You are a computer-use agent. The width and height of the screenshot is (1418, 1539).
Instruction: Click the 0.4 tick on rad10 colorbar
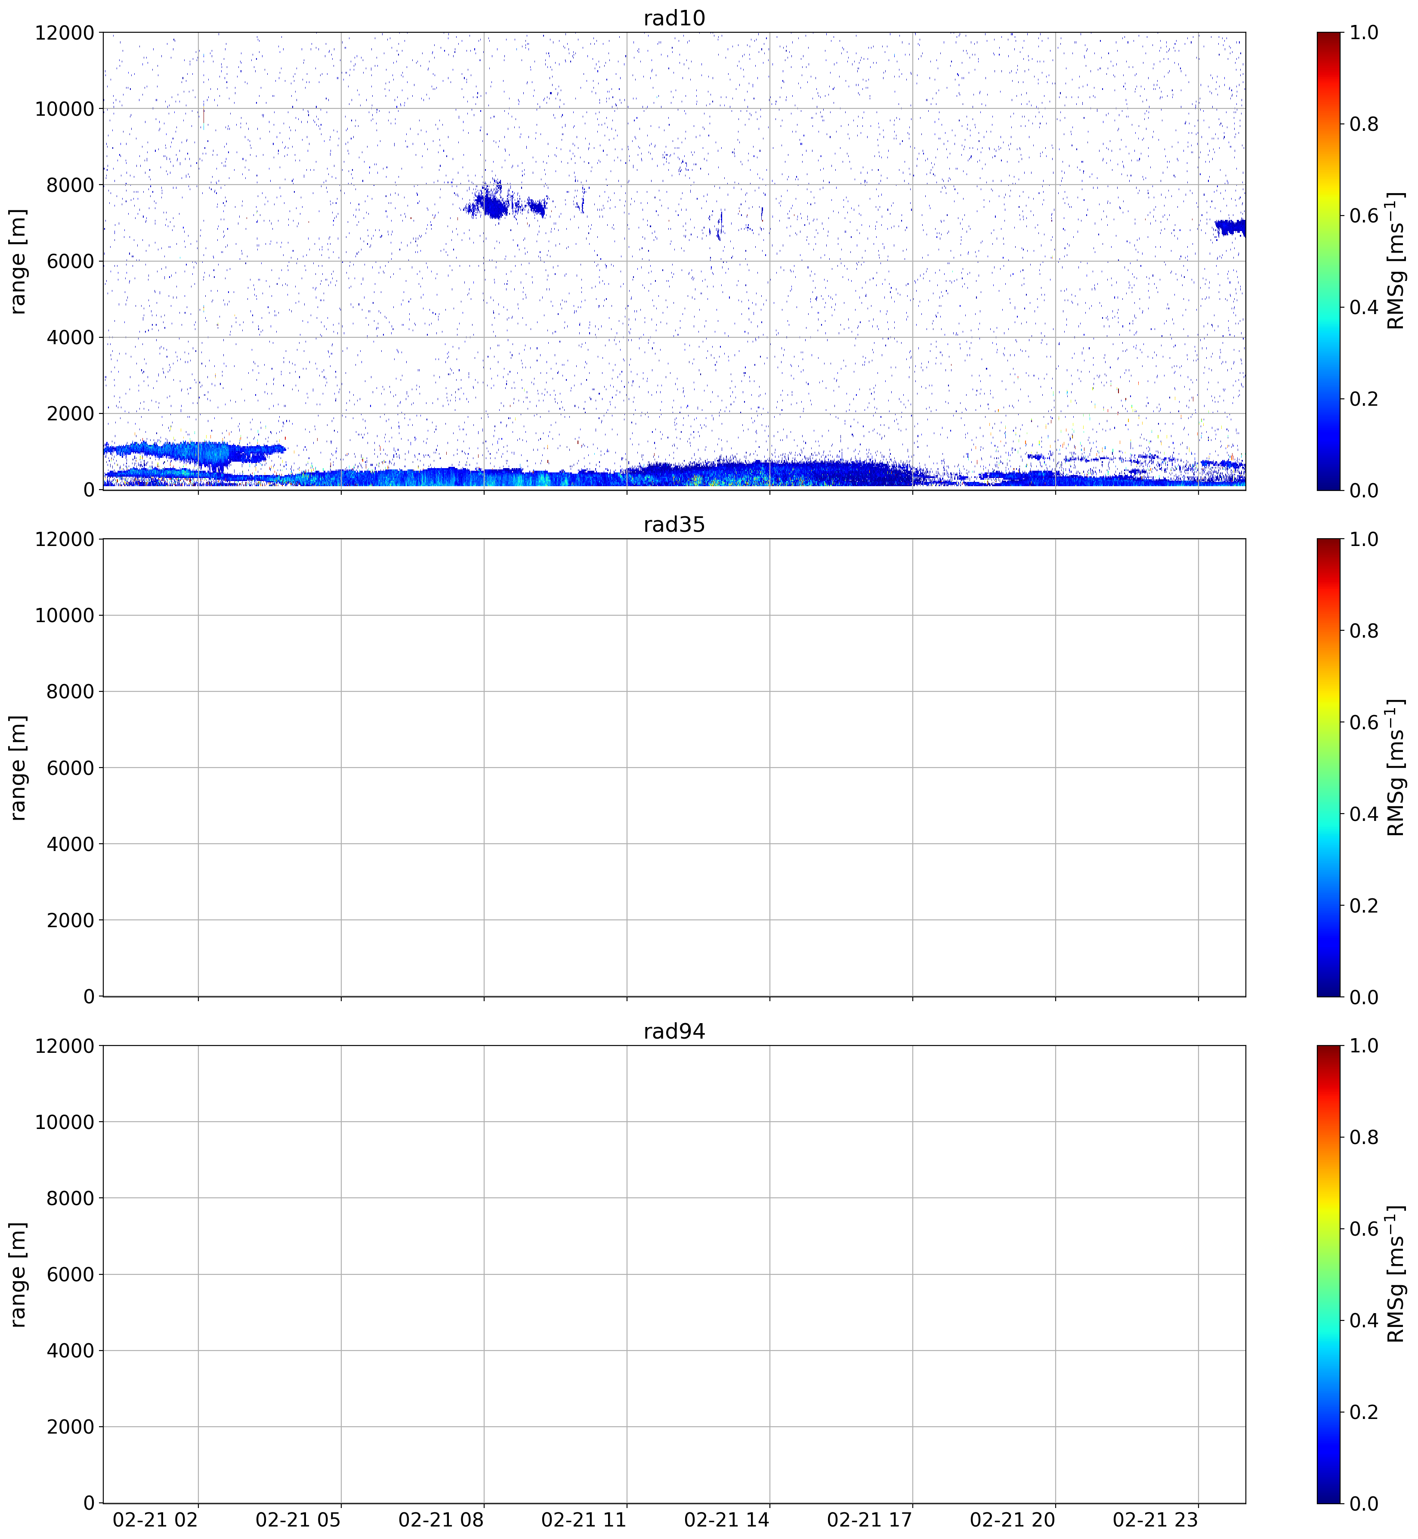click(1363, 308)
